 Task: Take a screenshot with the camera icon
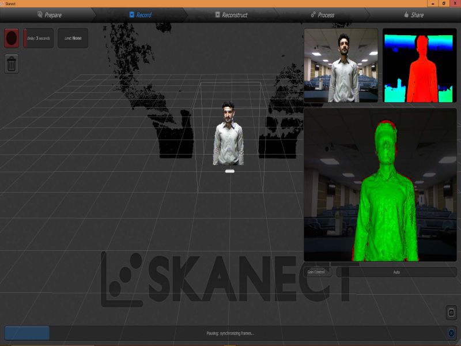point(451,313)
